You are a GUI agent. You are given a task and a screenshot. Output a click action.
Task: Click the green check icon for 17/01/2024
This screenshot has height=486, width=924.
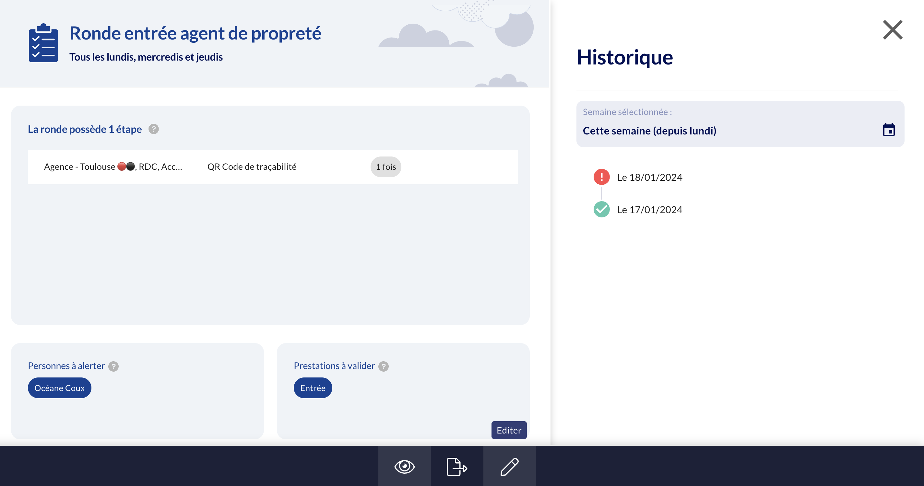click(x=601, y=210)
